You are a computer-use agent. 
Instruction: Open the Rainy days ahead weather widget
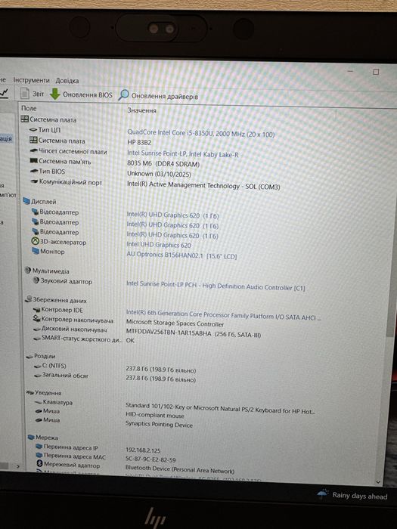coord(352,495)
